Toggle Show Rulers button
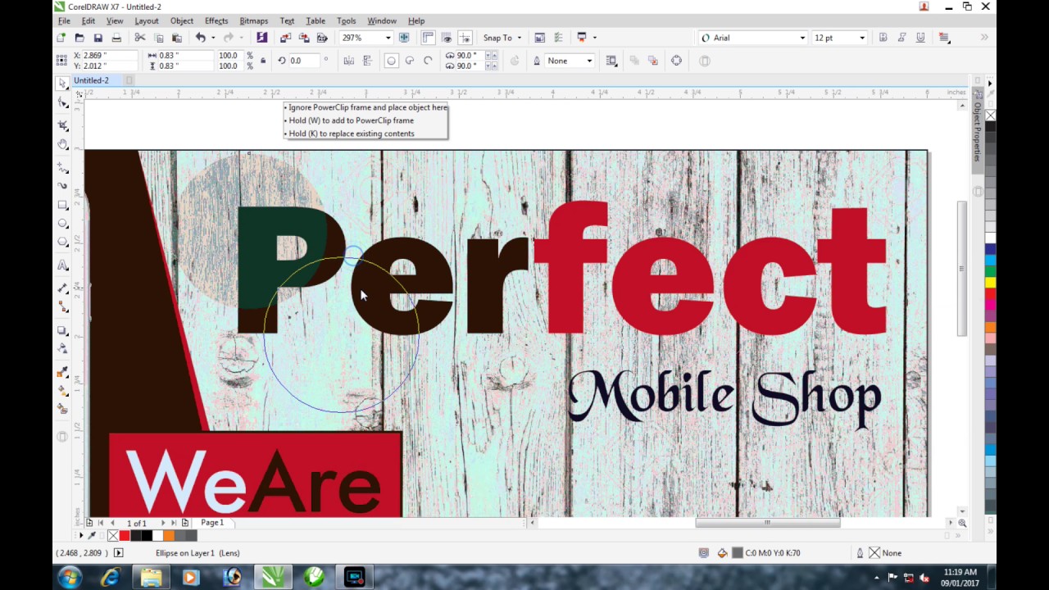Viewport: 1049px width, 590px height. [428, 38]
